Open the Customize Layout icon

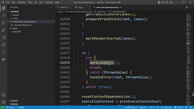point(171,2)
